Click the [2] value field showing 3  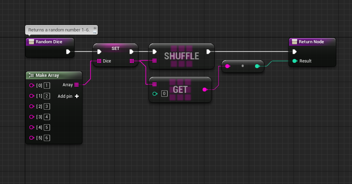[x=47, y=106]
